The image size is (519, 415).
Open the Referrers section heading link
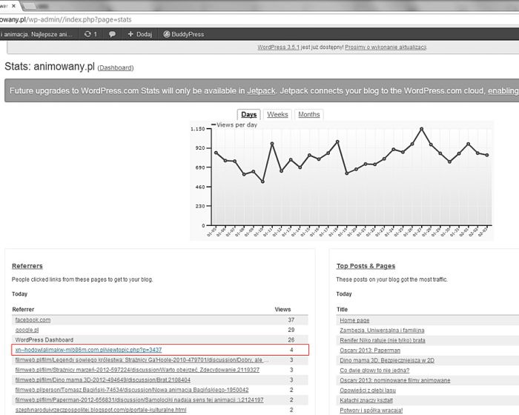(x=27, y=265)
